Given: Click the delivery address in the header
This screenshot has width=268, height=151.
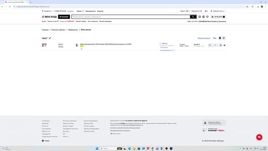Looking at the screenshot, I should 212,21.
